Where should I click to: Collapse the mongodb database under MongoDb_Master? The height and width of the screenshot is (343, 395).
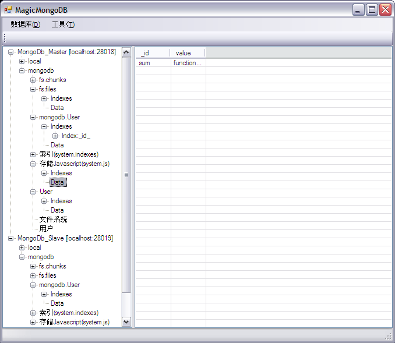click(22, 71)
